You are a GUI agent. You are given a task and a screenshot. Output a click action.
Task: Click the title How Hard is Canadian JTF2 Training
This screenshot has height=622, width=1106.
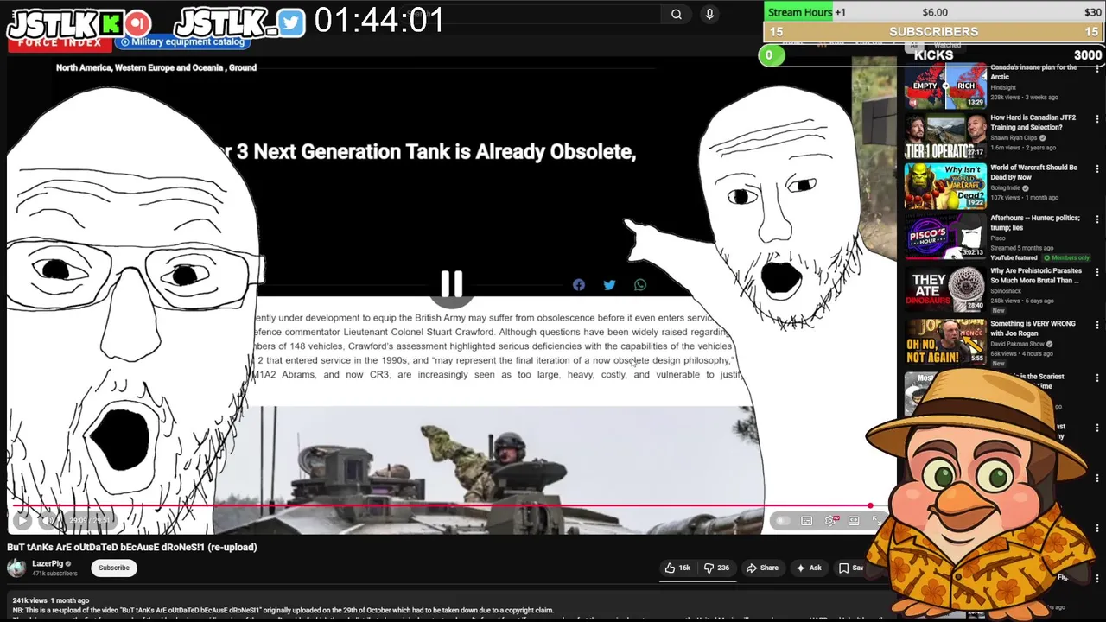coord(1033,122)
